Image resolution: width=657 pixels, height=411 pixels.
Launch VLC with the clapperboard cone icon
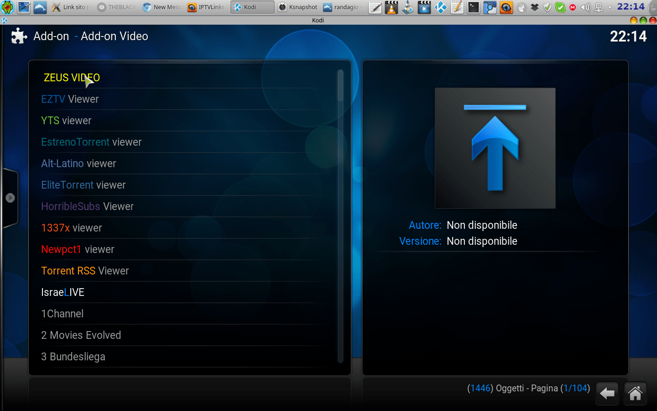pyautogui.click(x=391, y=7)
